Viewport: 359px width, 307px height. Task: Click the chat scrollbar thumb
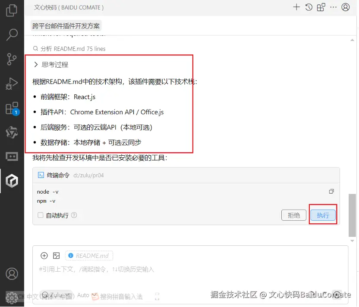point(352,215)
